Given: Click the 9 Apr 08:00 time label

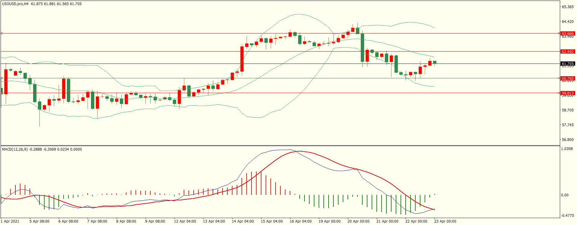Looking at the screenshot, I should coord(155,221).
